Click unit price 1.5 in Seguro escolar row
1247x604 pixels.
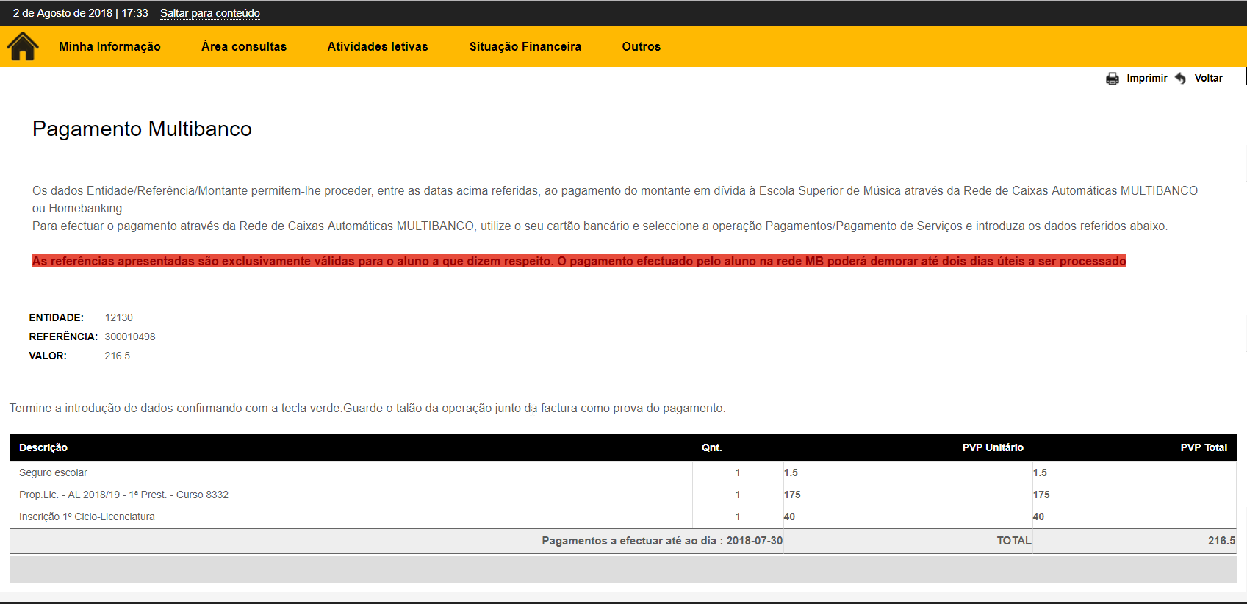[791, 472]
